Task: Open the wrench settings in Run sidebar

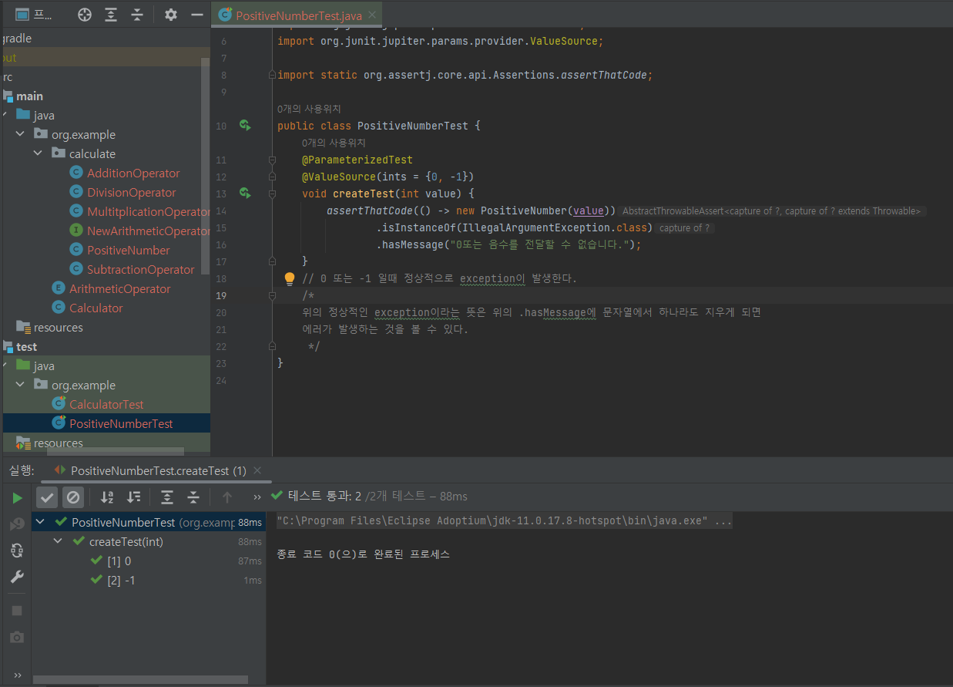Action: [x=17, y=577]
